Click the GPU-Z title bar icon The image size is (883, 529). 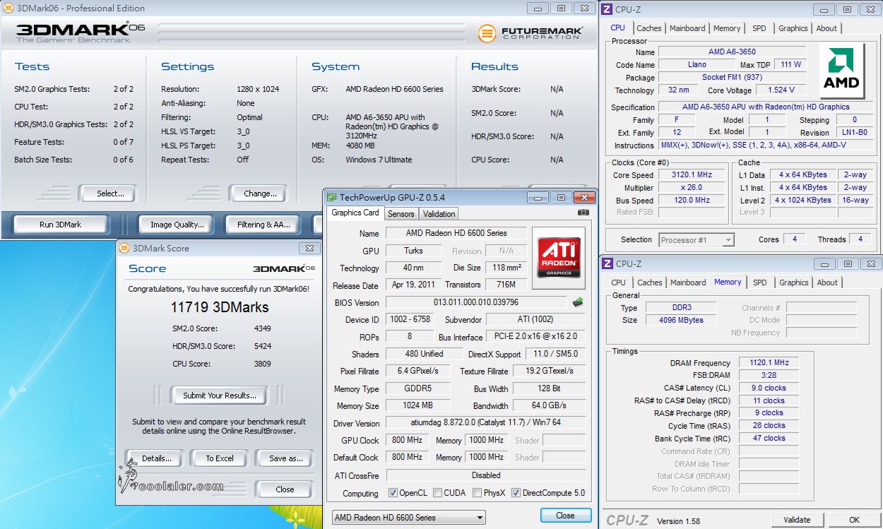pyautogui.click(x=331, y=198)
